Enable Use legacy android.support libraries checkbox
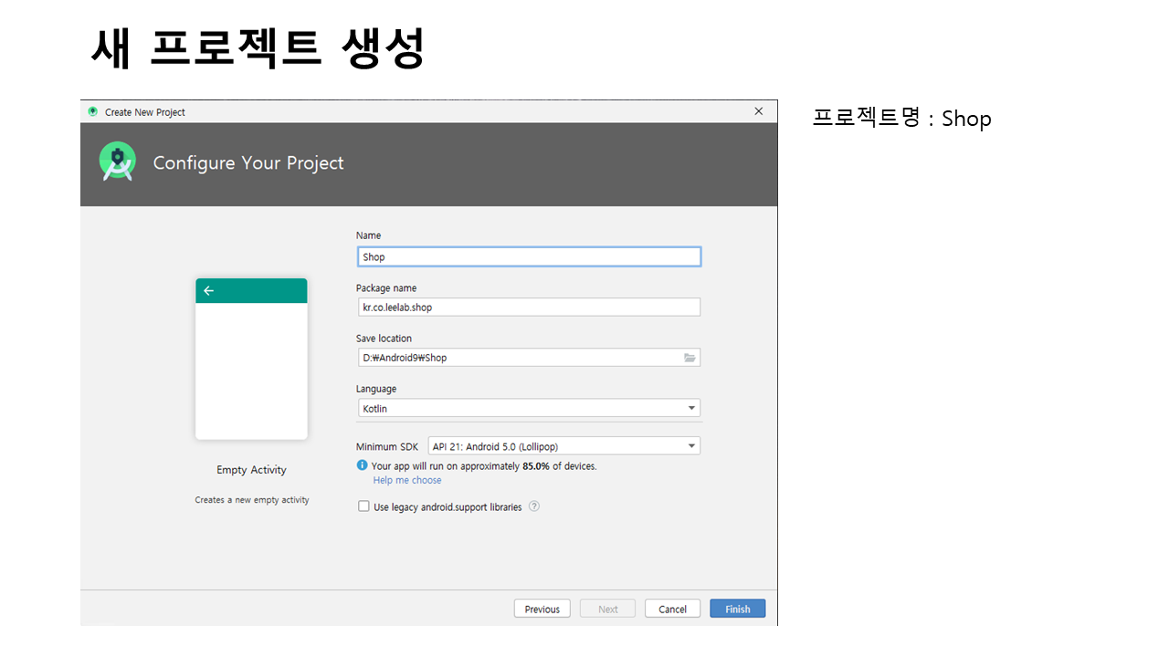1169x657 pixels. coord(363,506)
